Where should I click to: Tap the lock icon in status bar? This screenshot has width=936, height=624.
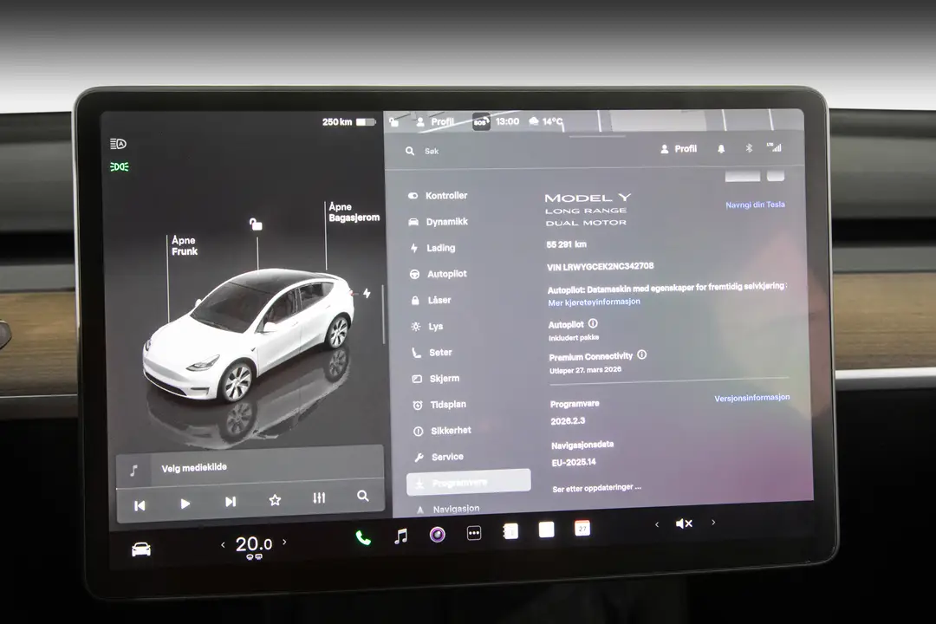[x=394, y=122]
